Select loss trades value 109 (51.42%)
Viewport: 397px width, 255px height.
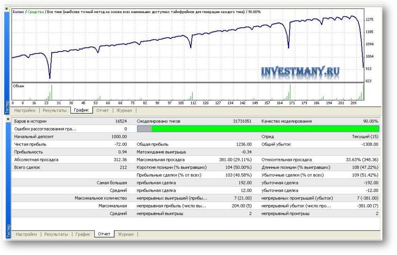(x=365, y=175)
